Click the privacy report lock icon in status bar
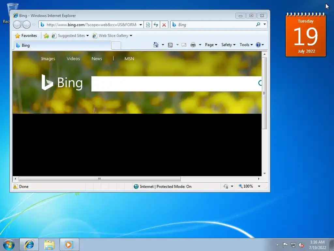 (226, 186)
